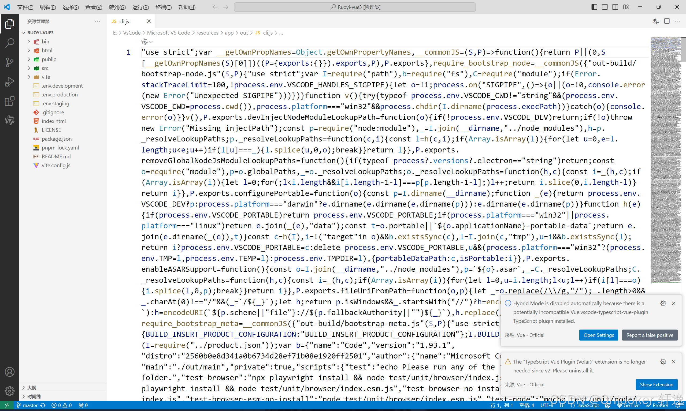Open the Accounts menu icon
The width and height of the screenshot is (686, 411).
pos(9,372)
